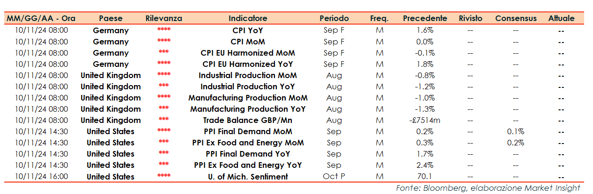
Task: Select the "PPI Final Demand MoM" indicator
Action: click(248, 131)
